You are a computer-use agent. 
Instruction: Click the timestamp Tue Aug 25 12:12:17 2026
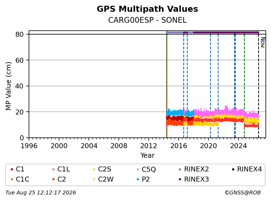(41, 193)
